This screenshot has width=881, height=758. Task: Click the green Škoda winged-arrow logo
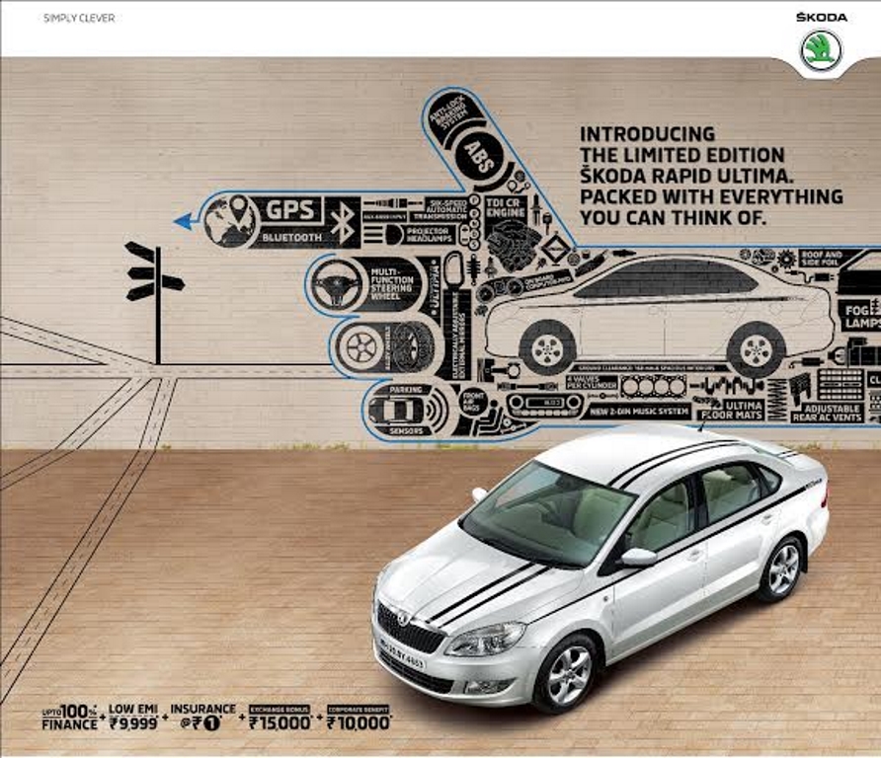pyautogui.click(x=822, y=49)
